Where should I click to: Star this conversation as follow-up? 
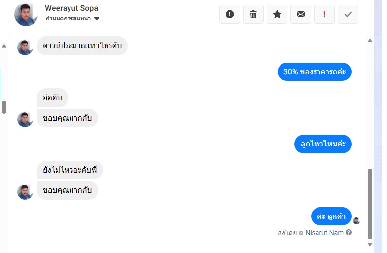[x=277, y=14]
